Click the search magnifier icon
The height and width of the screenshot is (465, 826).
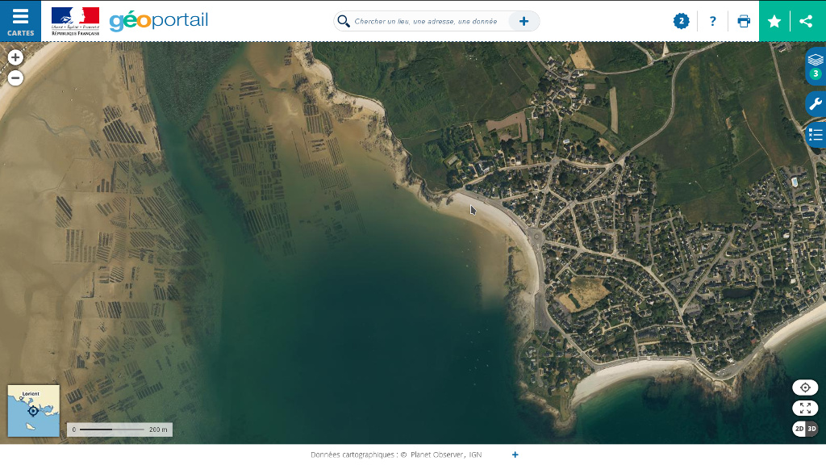(344, 22)
